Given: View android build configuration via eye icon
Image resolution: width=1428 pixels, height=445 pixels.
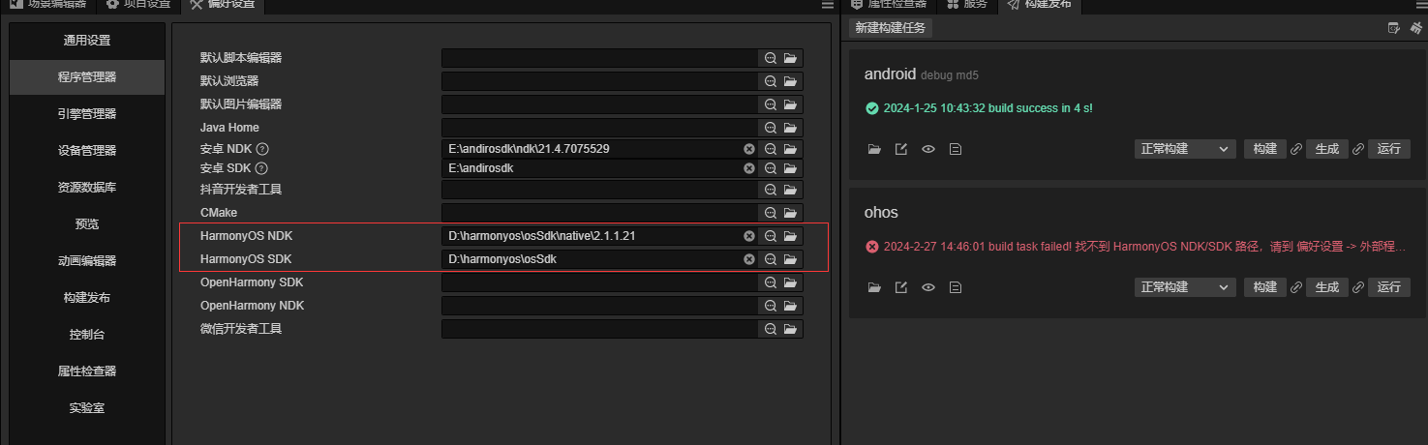Looking at the screenshot, I should click(928, 149).
